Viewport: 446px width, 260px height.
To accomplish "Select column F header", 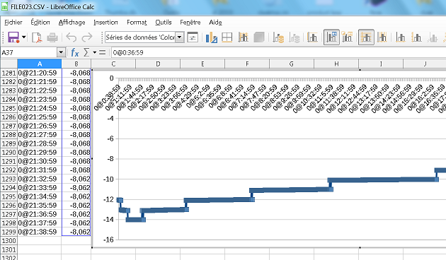I will 247,64.
